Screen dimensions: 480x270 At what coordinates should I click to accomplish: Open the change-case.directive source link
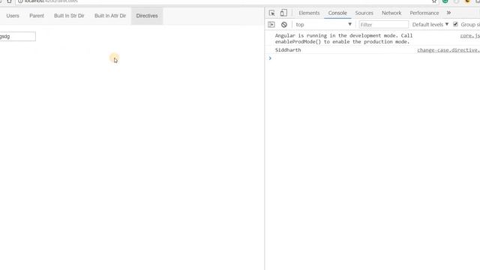[x=448, y=50]
